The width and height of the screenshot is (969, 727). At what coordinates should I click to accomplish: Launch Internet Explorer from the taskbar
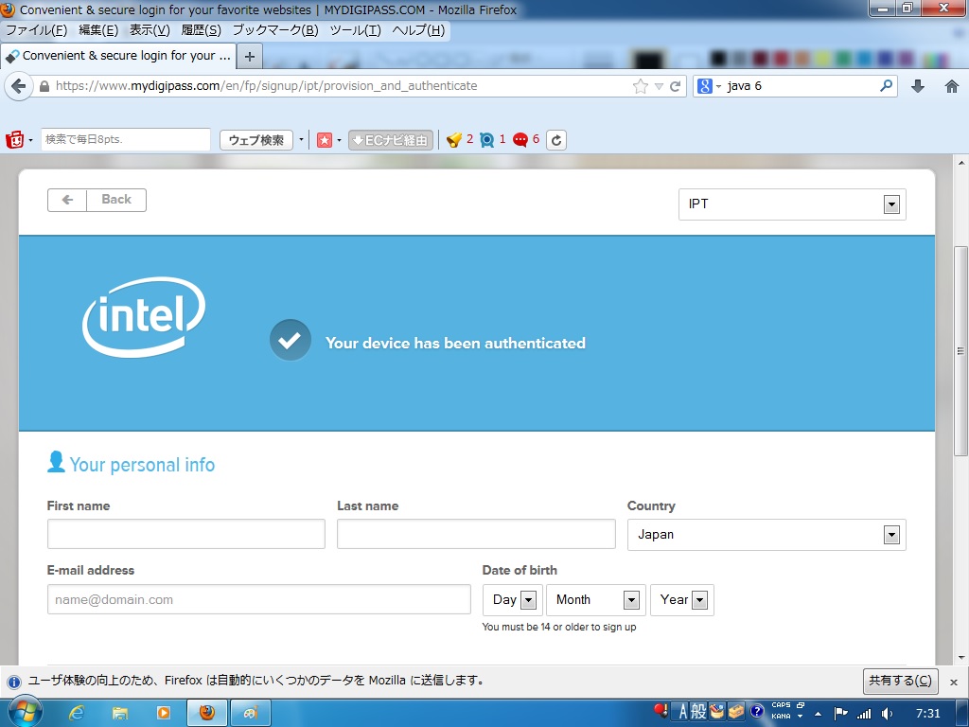pyautogui.click(x=77, y=713)
